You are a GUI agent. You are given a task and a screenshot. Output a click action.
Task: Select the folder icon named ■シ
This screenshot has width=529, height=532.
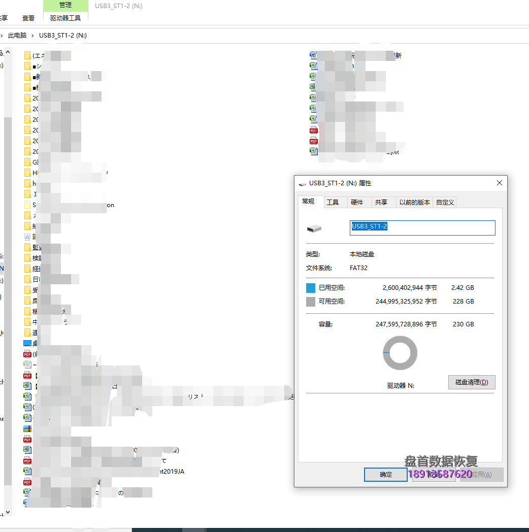tap(27, 66)
